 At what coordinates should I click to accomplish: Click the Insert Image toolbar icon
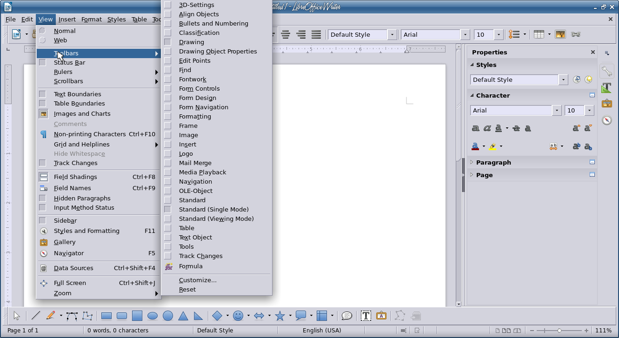click(x=560, y=34)
